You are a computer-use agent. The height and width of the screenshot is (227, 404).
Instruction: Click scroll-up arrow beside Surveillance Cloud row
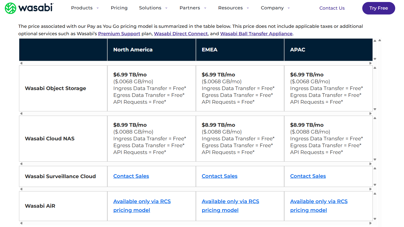[x=375, y=168]
